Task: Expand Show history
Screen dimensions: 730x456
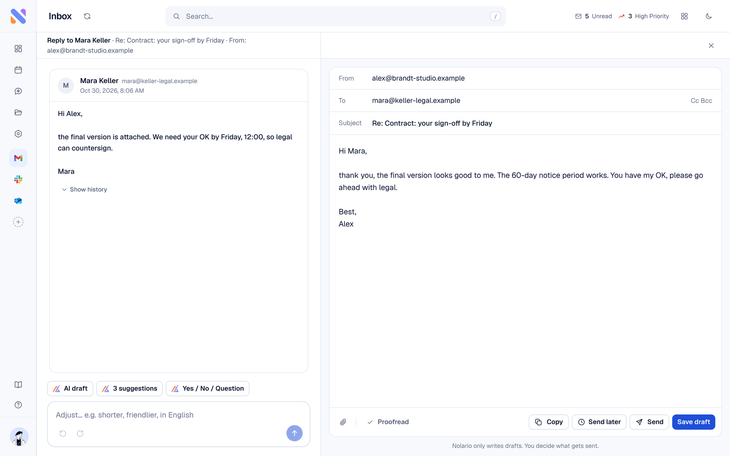Action: pos(84,189)
